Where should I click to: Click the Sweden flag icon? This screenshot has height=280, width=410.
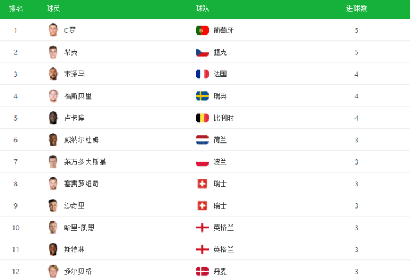(202, 96)
